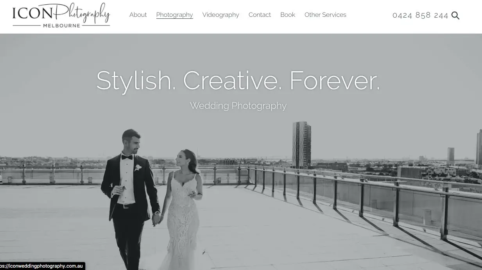Open the Contact page link
The width and height of the screenshot is (482, 270).
click(260, 15)
